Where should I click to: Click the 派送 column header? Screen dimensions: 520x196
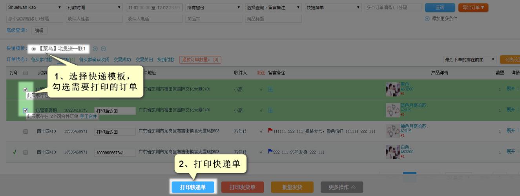coord(261,73)
